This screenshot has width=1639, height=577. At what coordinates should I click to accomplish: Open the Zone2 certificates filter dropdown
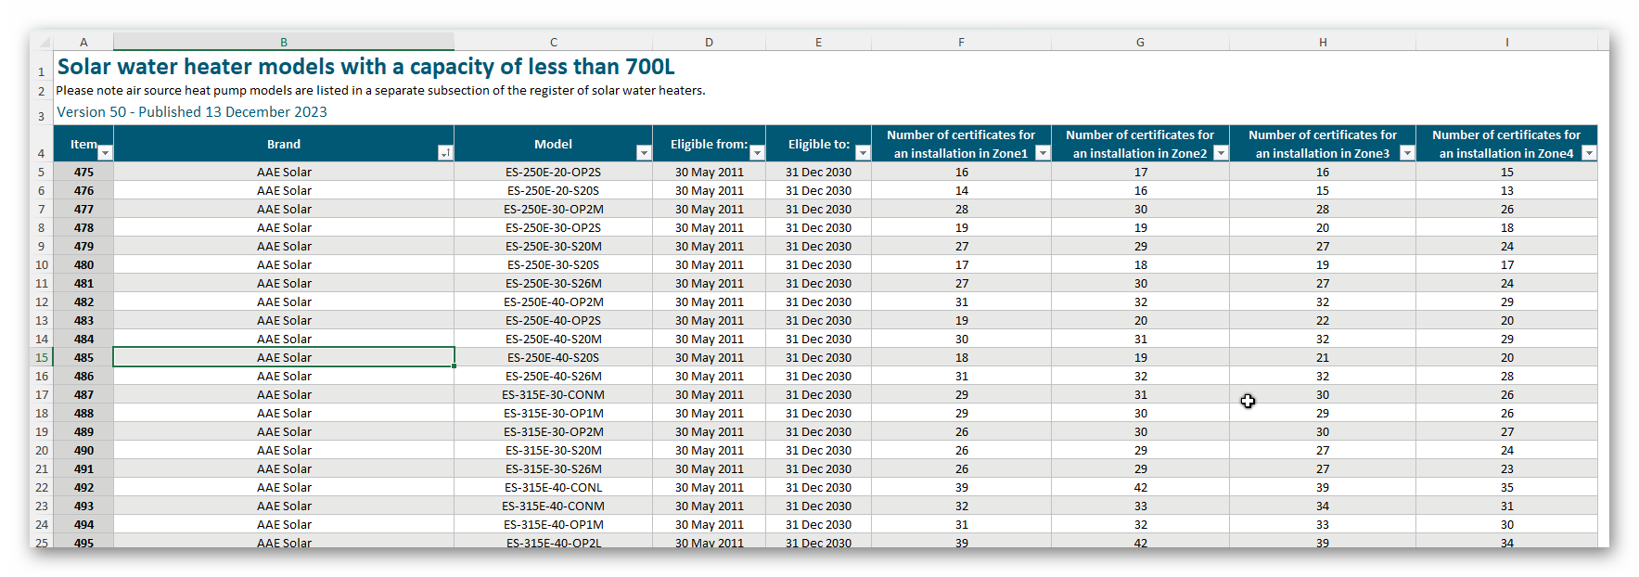tap(1221, 153)
